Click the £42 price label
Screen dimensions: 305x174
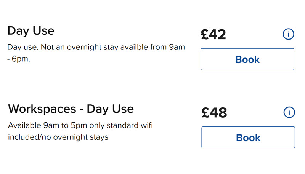pos(213,34)
